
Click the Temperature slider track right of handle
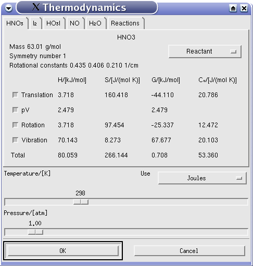click(x=168, y=202)
